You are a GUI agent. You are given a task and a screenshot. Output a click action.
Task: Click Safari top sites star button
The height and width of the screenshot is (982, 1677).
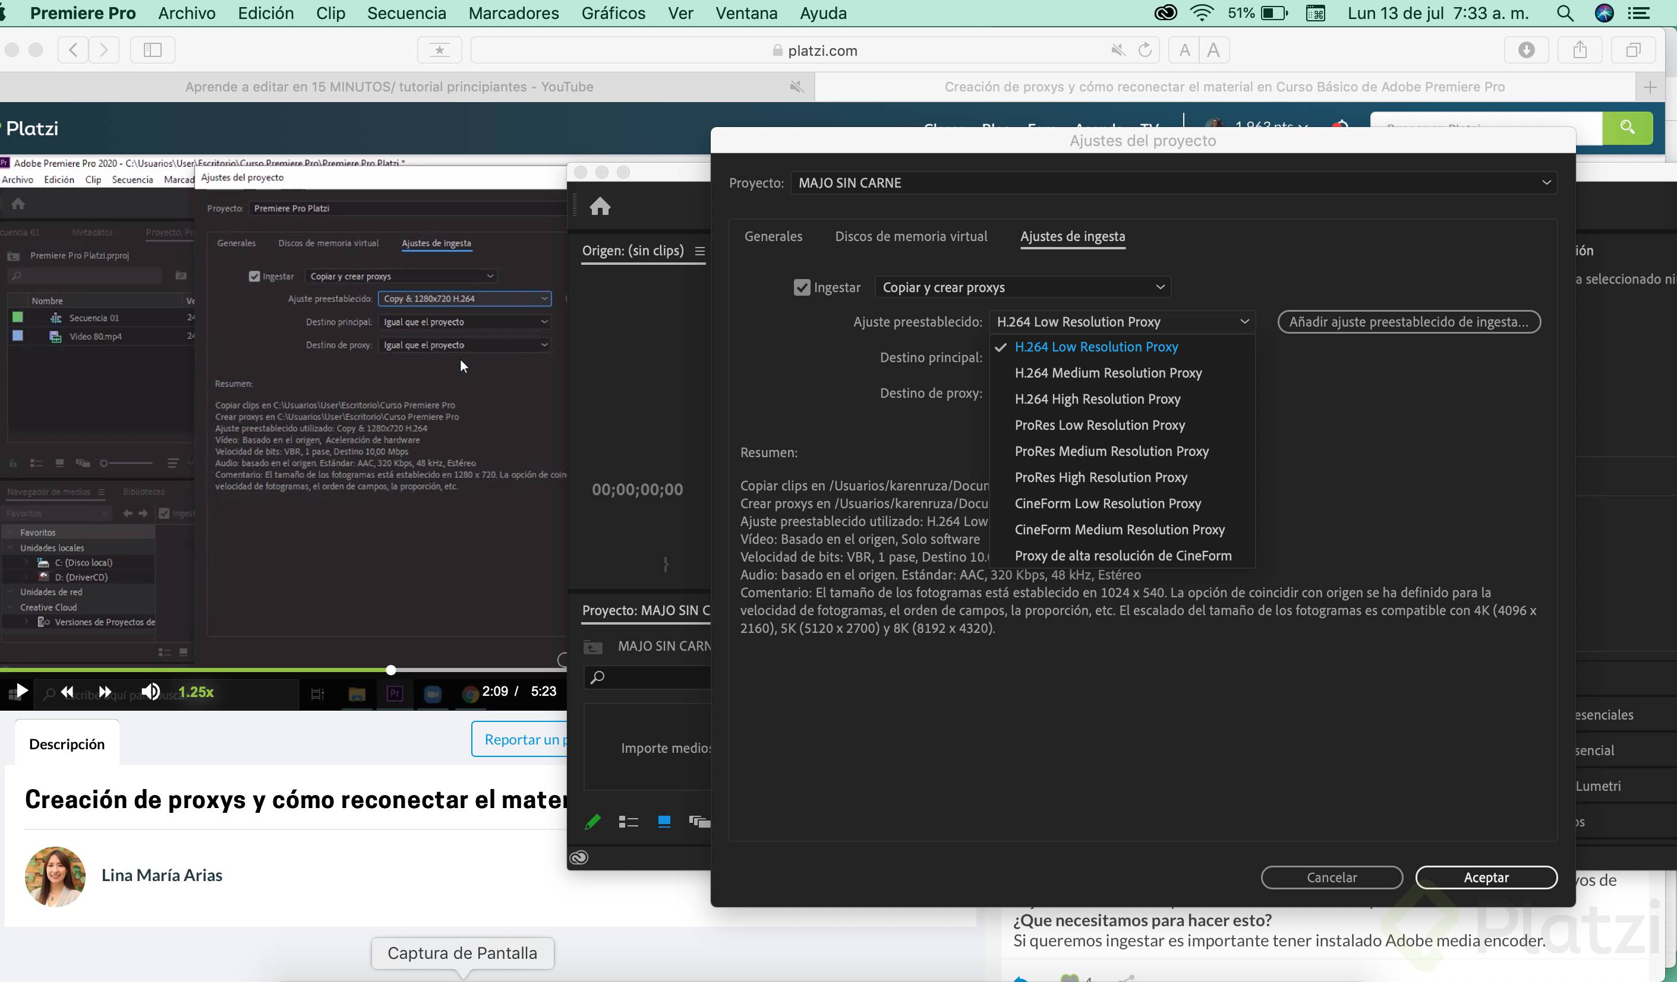[x=439, y=50]
